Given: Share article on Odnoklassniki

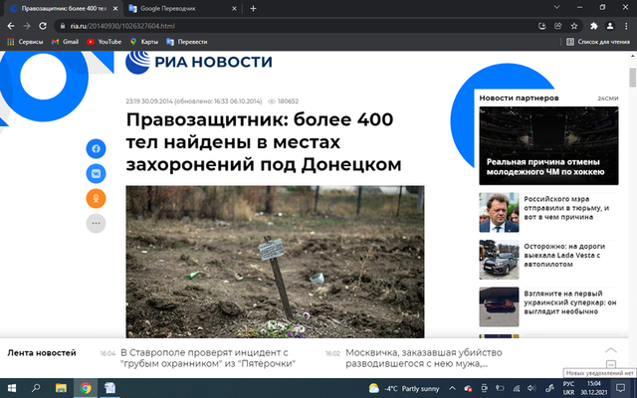Looking at the screenshot, I should (x=97, y=198).
